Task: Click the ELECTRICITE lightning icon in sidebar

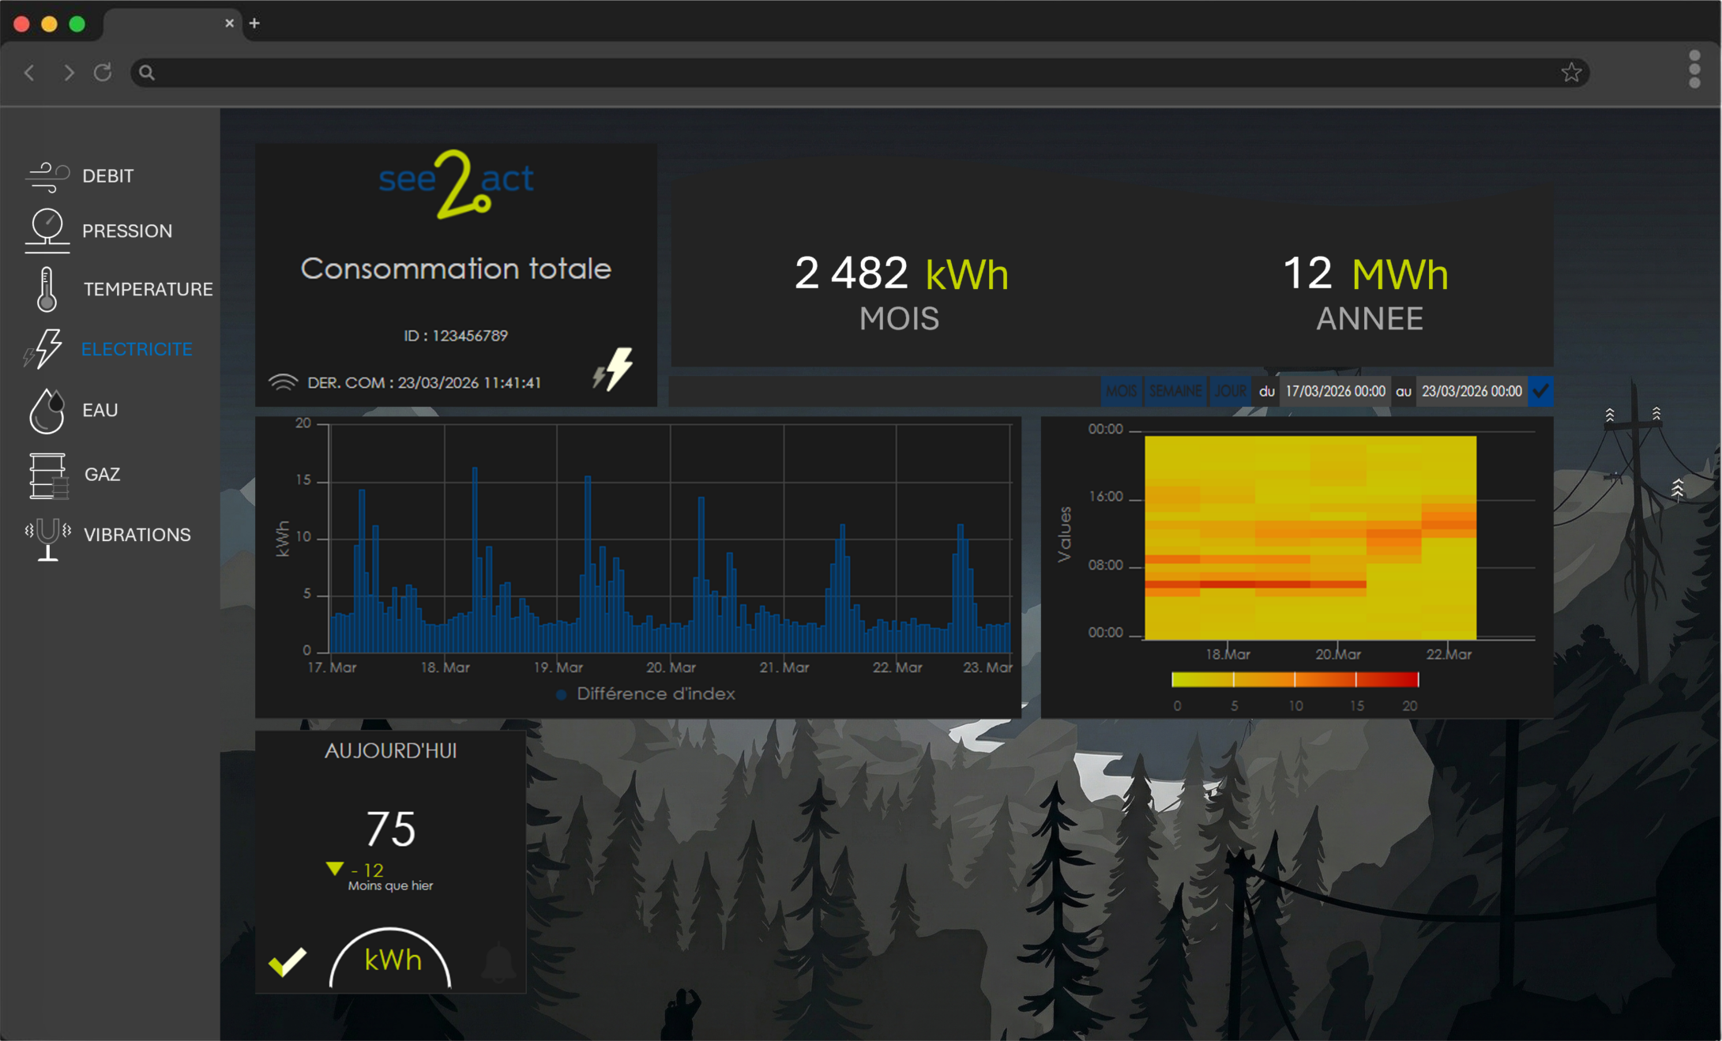Action: (x=46, y=348)
